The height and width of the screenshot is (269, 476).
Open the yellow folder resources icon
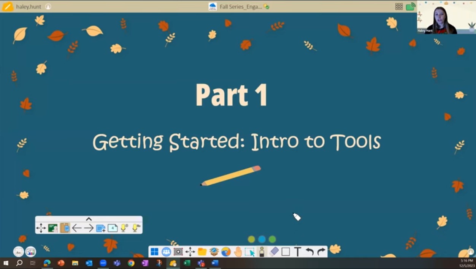pyautogui.click(x=202, y=252)
